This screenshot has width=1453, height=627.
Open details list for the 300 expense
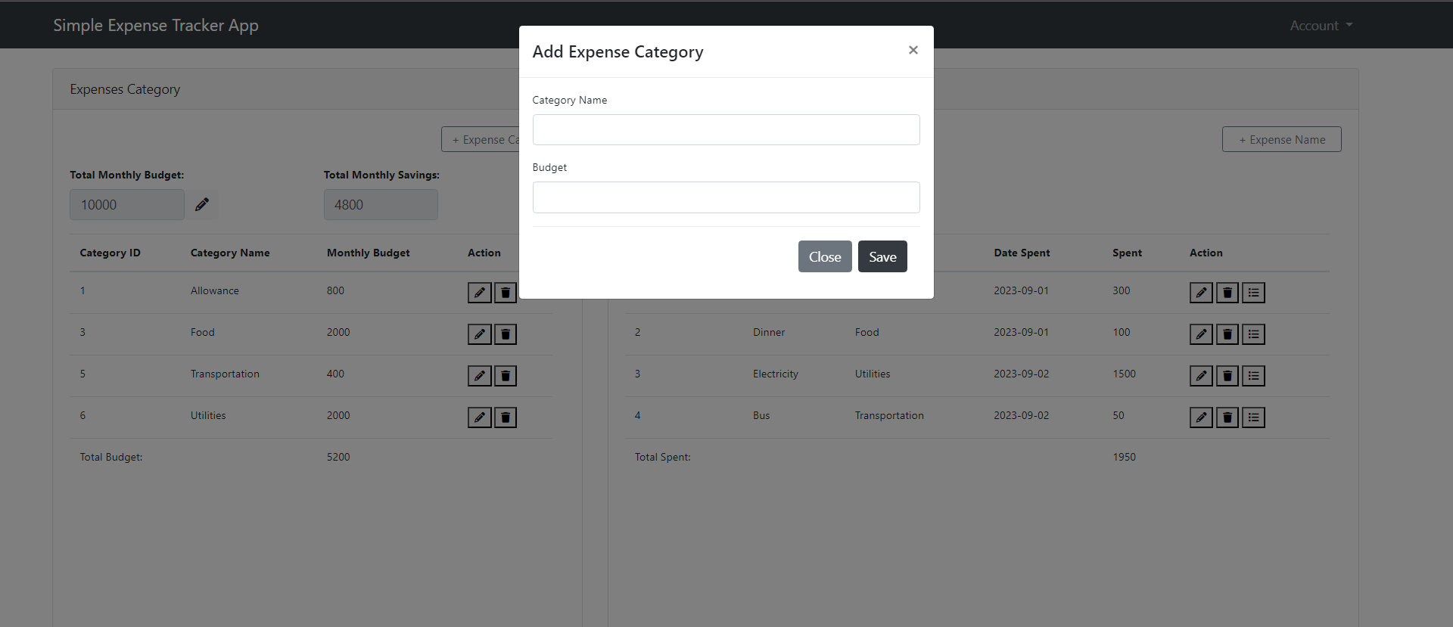[x=1254, y=293]
